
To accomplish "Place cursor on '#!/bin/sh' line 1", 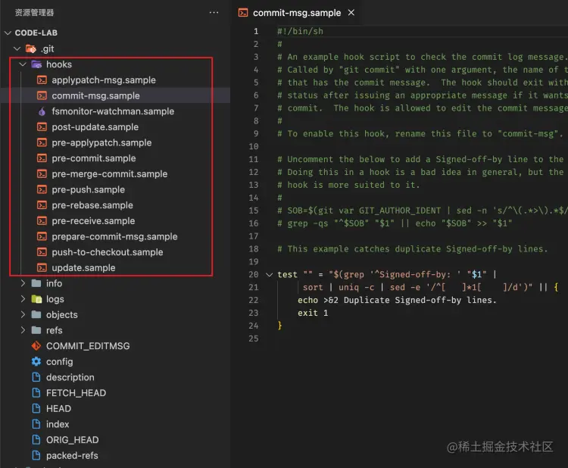I will pos(300,31).
